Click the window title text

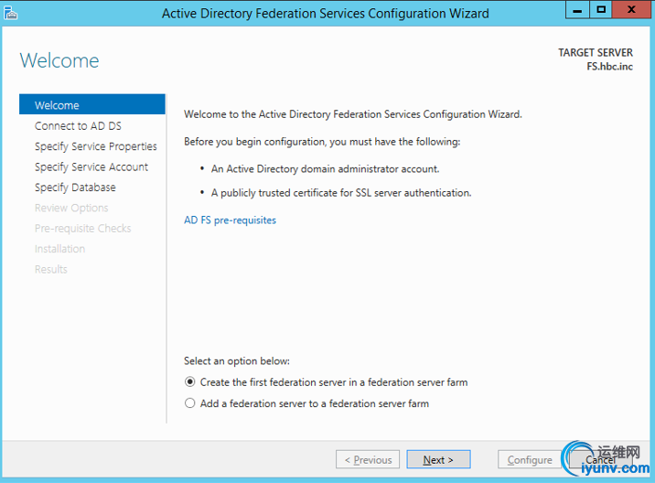click(x=326, y=14)
